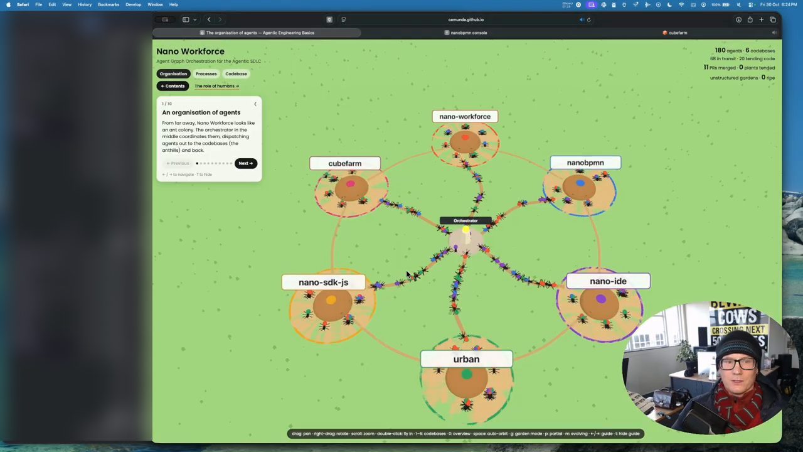Focus the camunda.github.io address field
Screen dimensions: 803x452
pyautogui.click(x=465, y=19)
